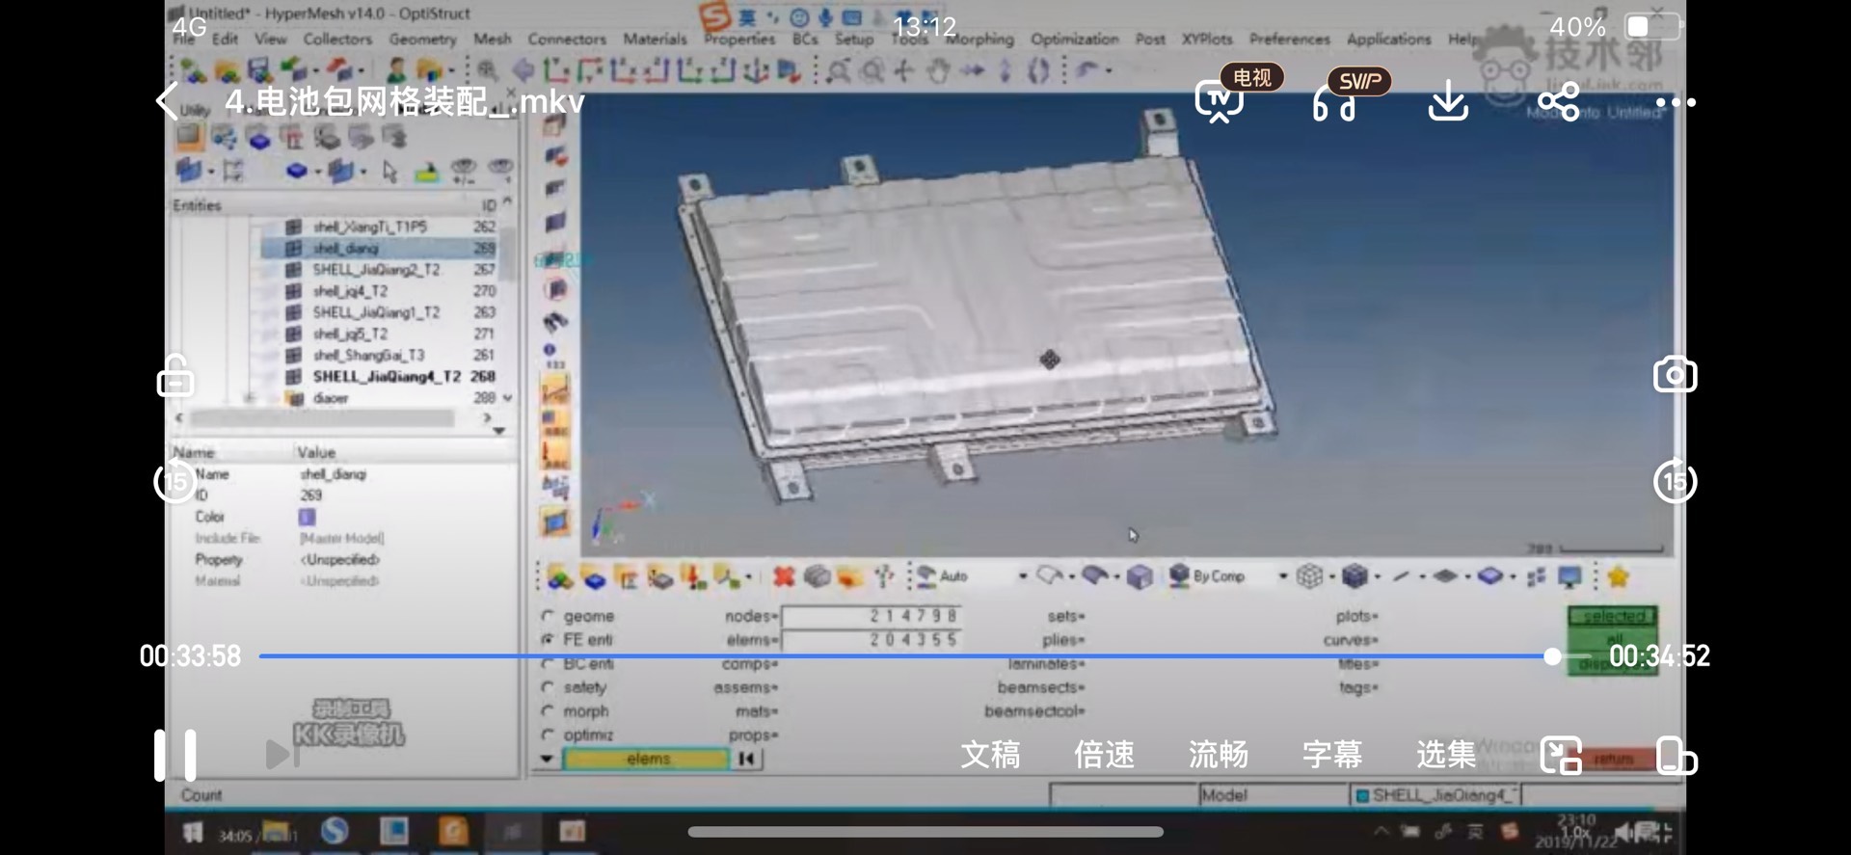Pause the video playback
1851x855 pixels.
pyautogui.click(x=175, y=754)
